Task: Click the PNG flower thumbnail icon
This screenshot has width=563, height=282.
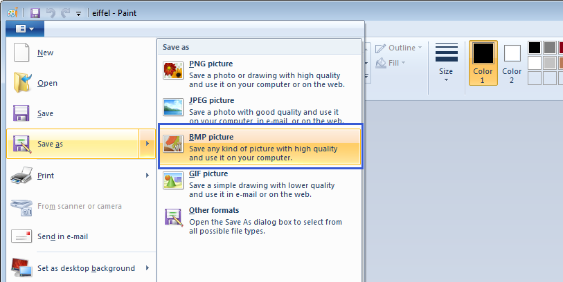Action: tap(173, 70)
